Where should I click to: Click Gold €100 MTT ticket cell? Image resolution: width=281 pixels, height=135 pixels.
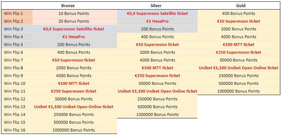point(239,45)
